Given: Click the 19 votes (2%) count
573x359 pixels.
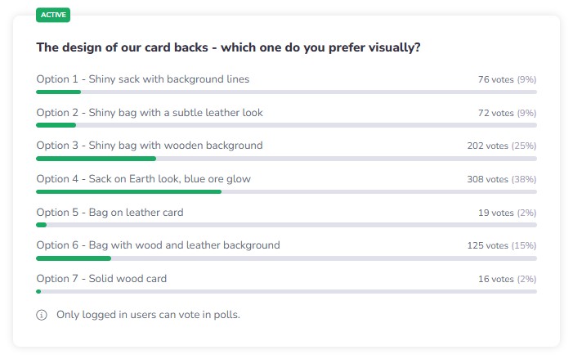Looking at the screenshot, I should tap(507, 213).
